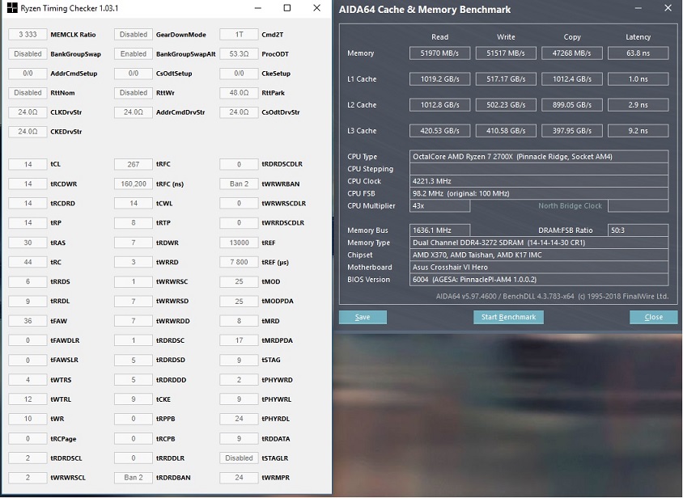
Task: Select Memory Latency result 63.8 ns
Action: coord(638,53)
